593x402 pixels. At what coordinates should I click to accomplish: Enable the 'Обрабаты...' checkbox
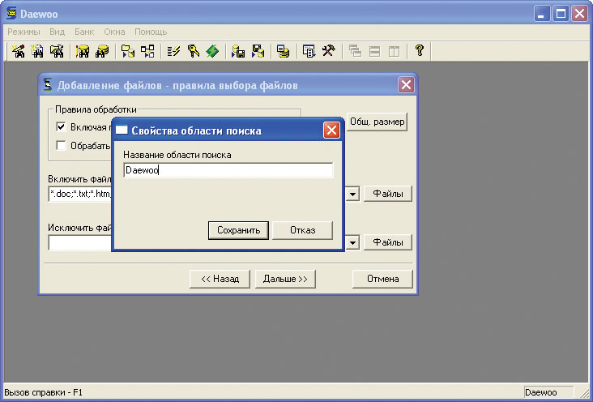coord(61,146)
